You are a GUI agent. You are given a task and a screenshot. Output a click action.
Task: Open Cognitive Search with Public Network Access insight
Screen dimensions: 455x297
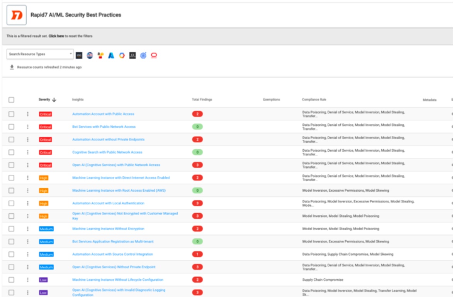107,152
